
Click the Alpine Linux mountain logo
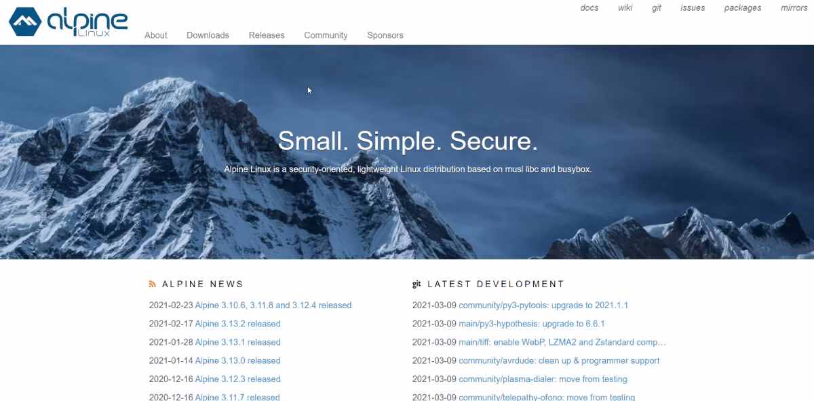tap(26, 22)
